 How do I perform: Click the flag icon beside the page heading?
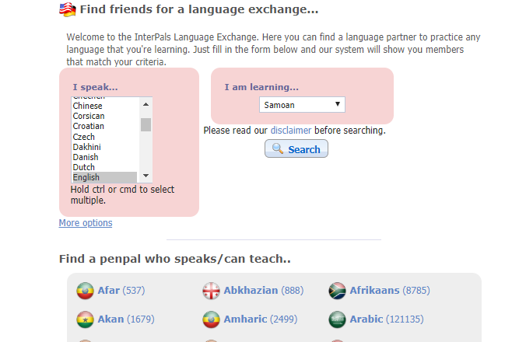[68, 10]
